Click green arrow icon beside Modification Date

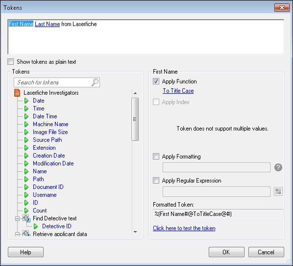pos(26,163)
